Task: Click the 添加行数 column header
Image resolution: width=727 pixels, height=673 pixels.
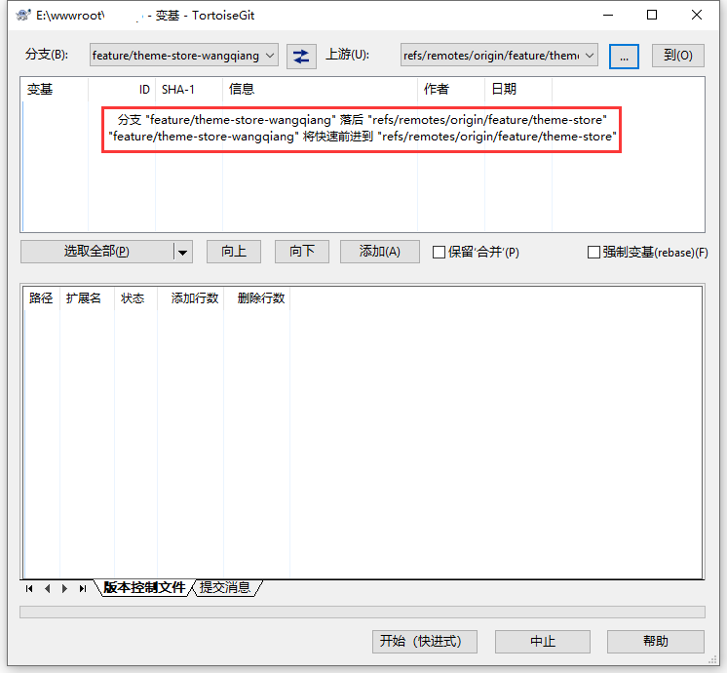Action: [191, 298]
